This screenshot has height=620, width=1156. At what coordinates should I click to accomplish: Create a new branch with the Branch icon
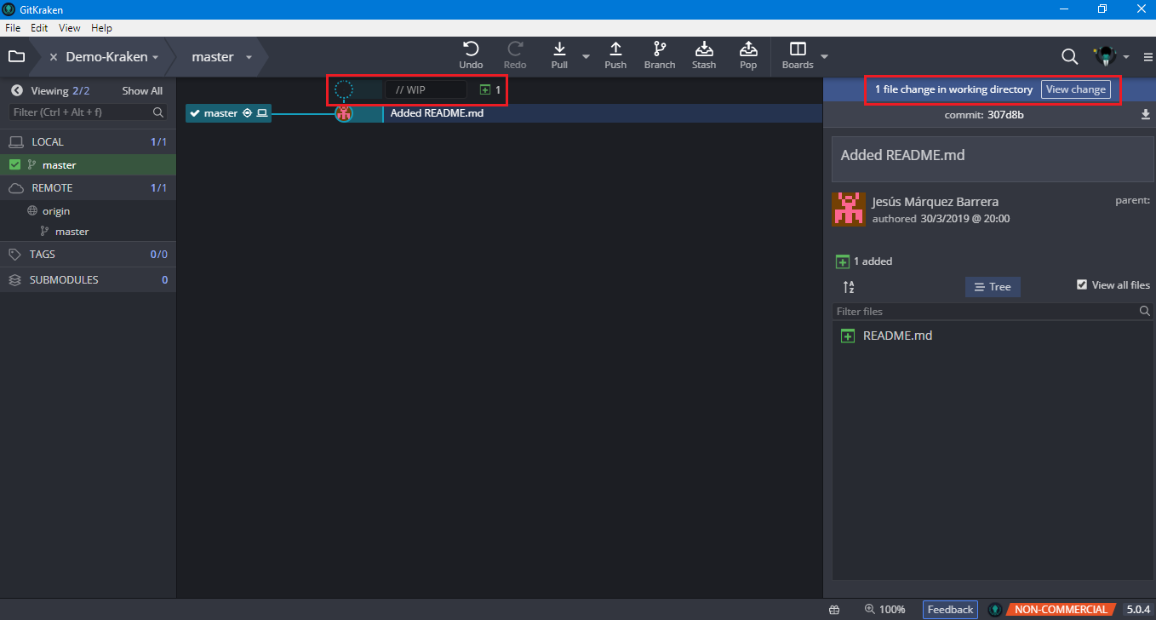[659, 49]
